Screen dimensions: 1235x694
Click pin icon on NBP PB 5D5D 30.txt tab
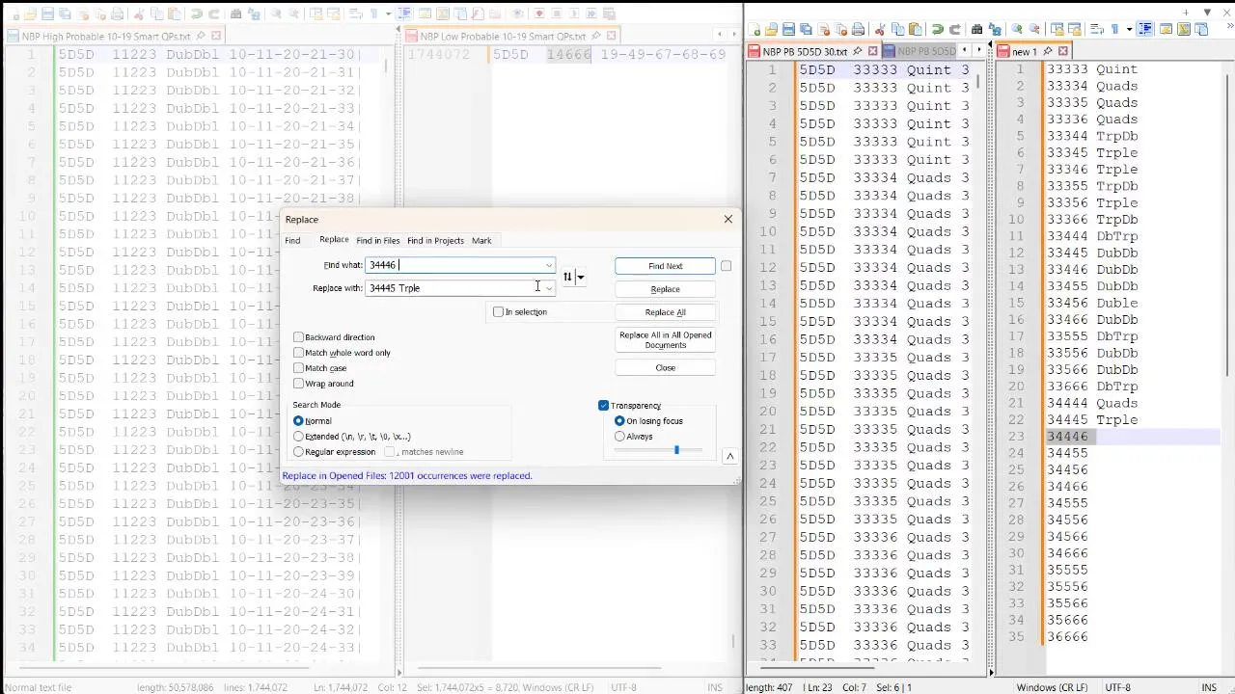(x=858, y=51)
